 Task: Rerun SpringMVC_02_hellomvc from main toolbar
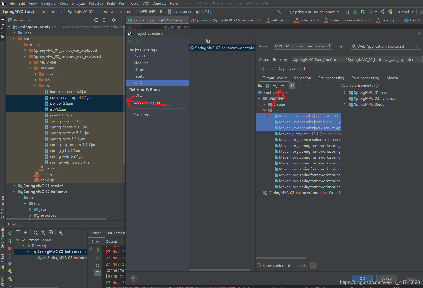[347, 12]
